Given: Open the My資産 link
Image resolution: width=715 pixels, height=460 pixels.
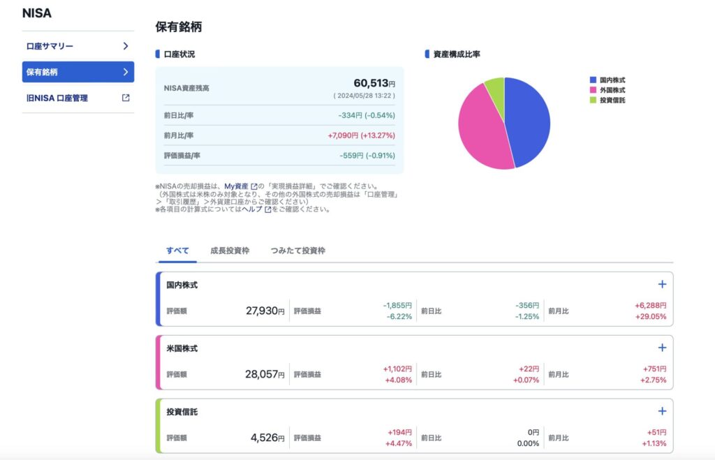Looking at the screenshot, I should pos(236,186).
